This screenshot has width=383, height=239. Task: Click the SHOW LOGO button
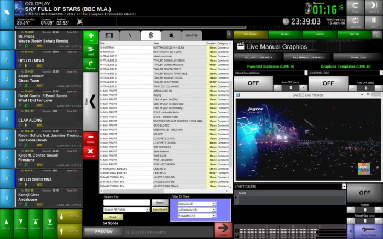pos(358,57)
